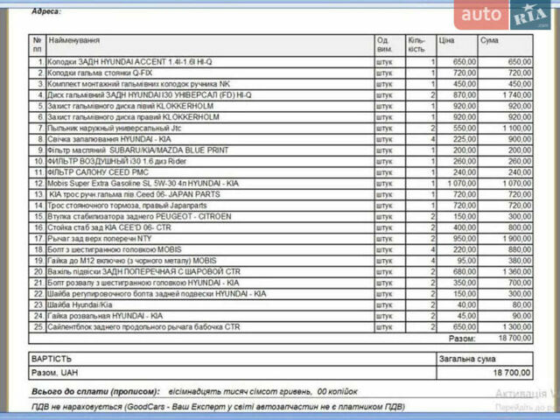The width and height of the screenshot is (560, 420).
Task: Click the Колодки гальма стоянки Q-FIX row
Action: [x=108, y=73]
